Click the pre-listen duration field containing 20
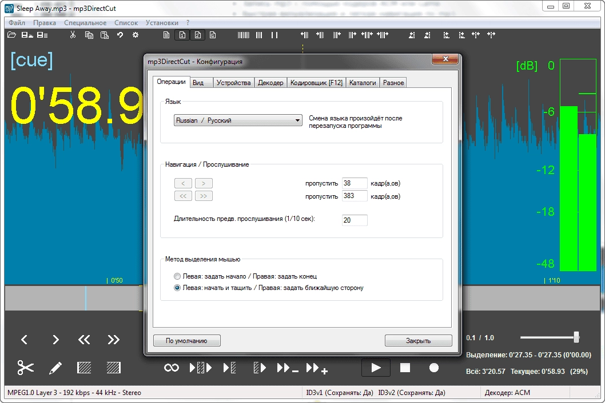Image resolution: width=605 pixels, height=403 pixels. pos(355,220)
